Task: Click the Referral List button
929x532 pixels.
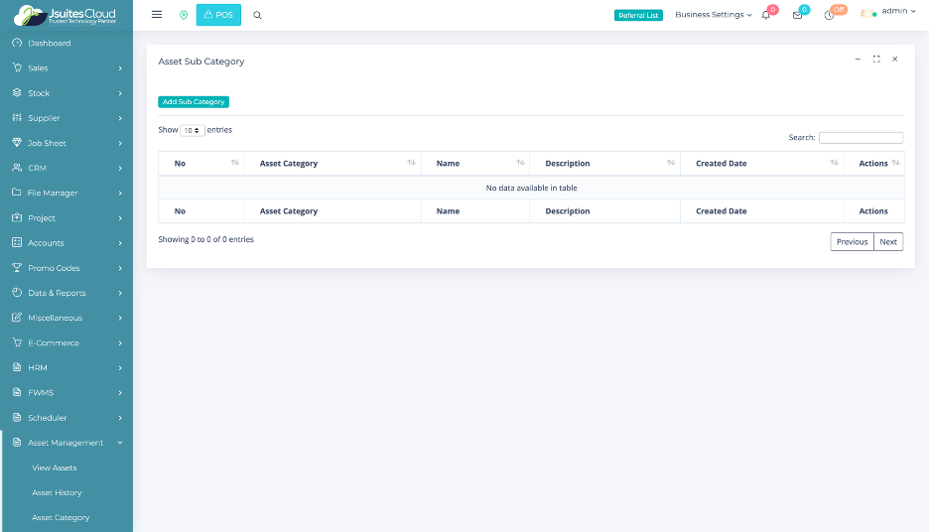Action: click(x=638, y=15)
